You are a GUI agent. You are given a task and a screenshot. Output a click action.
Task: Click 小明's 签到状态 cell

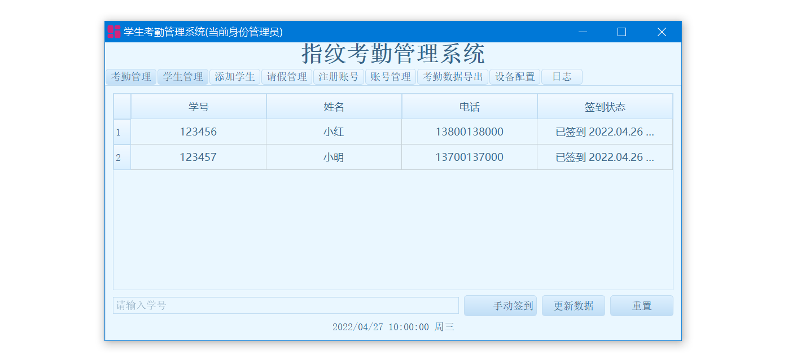coord(605,158)
